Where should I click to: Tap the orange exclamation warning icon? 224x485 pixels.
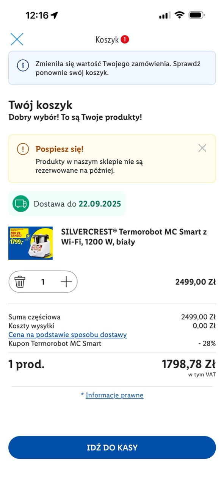click(x=23, y=149)
